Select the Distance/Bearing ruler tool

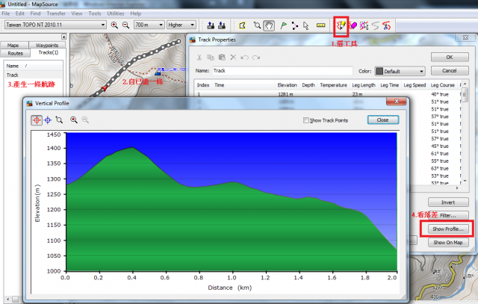point(320,25)
